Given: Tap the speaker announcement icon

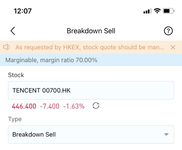Looking at the screenshot, I should (x=7, y=47).
